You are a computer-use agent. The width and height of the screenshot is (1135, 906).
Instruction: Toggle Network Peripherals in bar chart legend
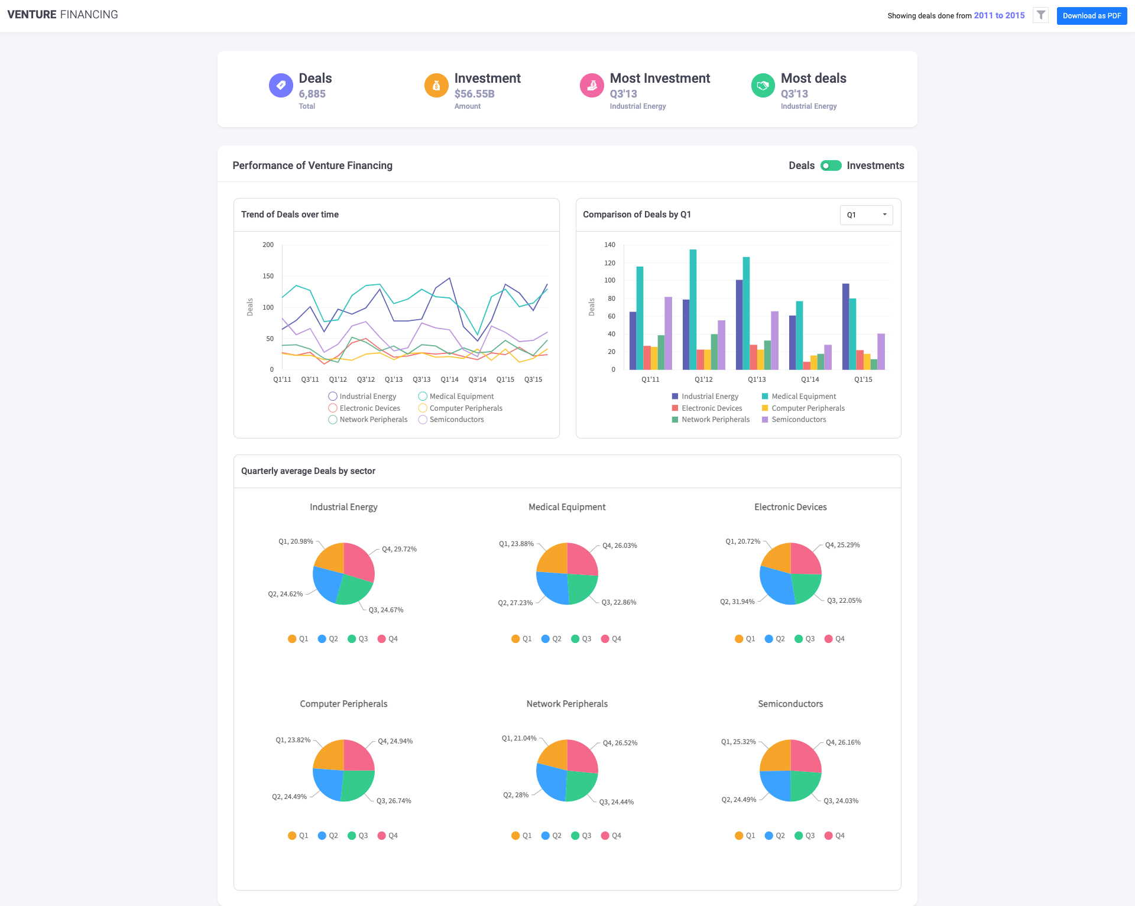pos(711,420)
